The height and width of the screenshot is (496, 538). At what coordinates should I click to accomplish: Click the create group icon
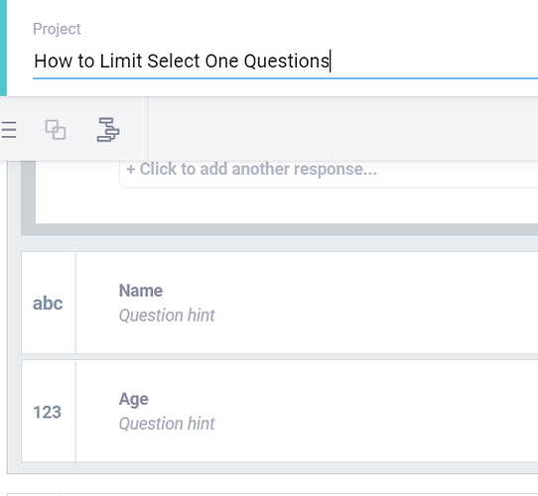pyautogui.click(x=56, y=130)
